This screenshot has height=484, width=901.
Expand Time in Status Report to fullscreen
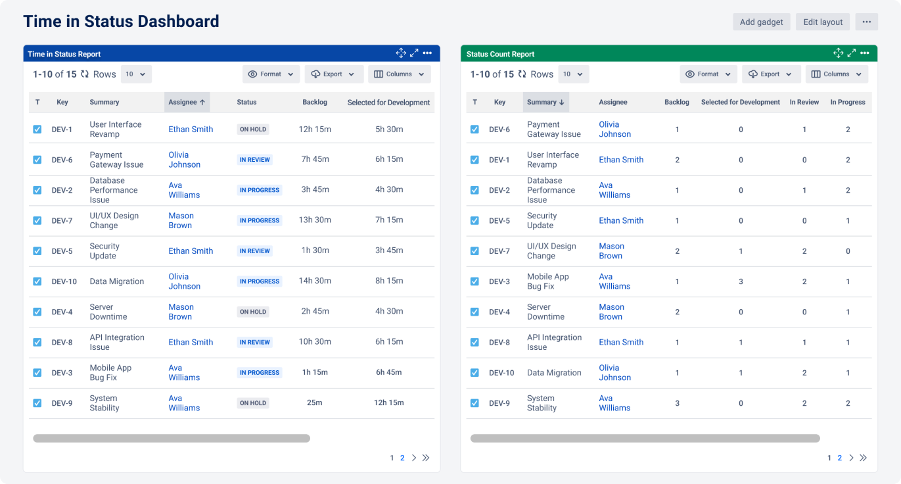pos(414,53)
